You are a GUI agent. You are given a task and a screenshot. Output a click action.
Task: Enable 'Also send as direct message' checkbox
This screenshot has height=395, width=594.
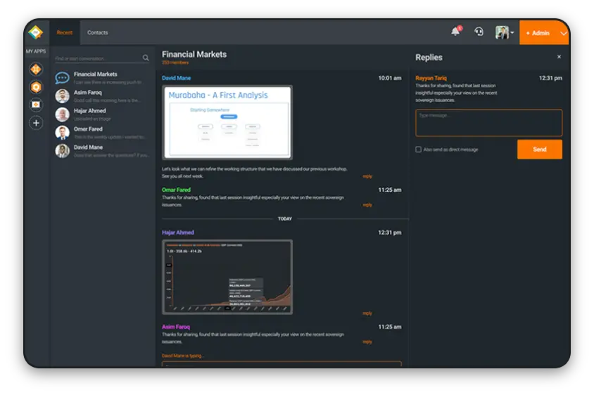click(x=419, y=150)
